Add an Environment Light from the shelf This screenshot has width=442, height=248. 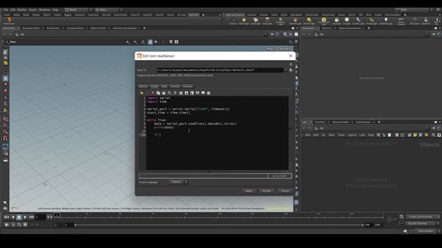pyautogui.click(x=324, y=21)
